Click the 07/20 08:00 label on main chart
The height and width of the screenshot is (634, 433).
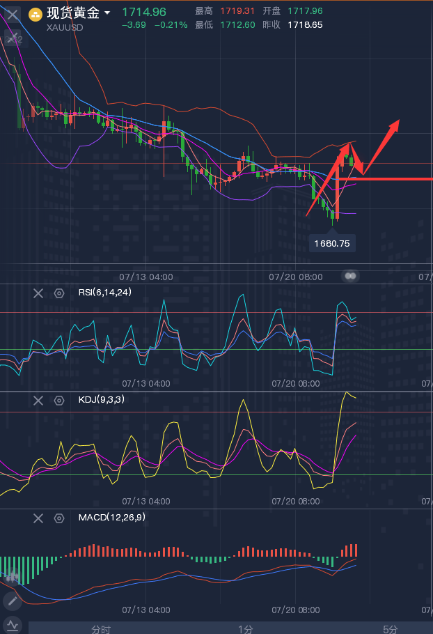pos(296,277)
